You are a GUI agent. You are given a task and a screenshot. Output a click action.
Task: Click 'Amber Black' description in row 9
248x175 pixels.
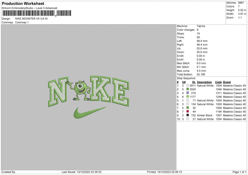205,115
